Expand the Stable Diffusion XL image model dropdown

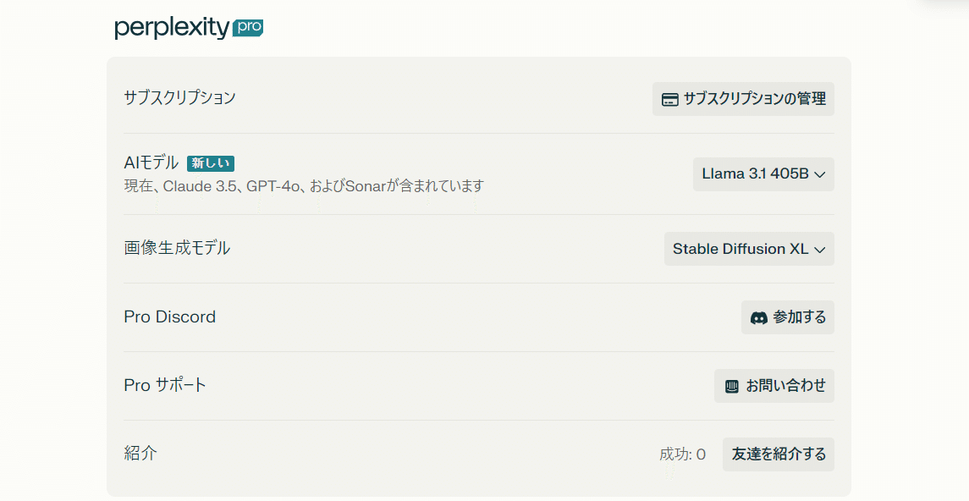tap(748, 249)
